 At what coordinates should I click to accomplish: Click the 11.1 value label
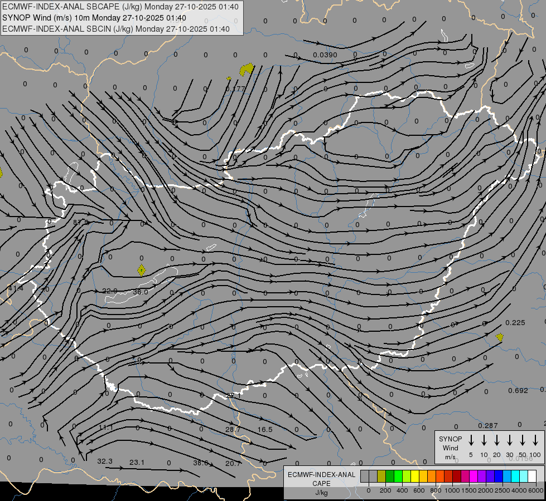tap(106, 428)
